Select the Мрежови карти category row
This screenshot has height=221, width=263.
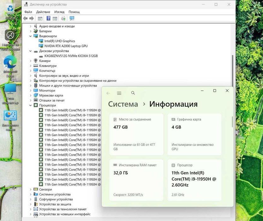[51, 95]
